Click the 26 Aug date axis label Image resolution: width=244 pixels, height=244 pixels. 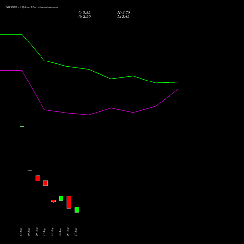(68, 232)
